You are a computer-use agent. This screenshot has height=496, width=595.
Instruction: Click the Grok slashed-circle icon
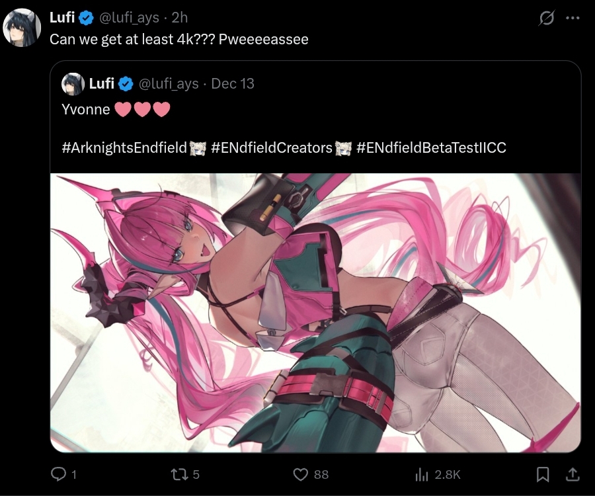click(547, 18)
